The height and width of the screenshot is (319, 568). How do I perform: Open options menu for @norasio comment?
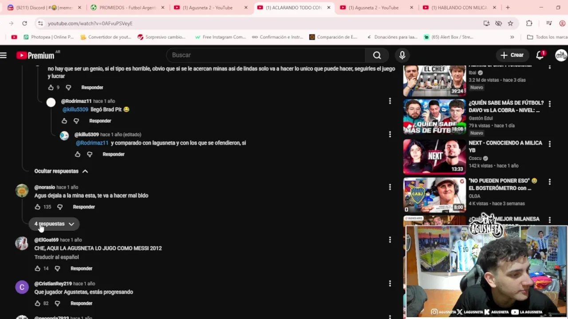click(390, 187)
